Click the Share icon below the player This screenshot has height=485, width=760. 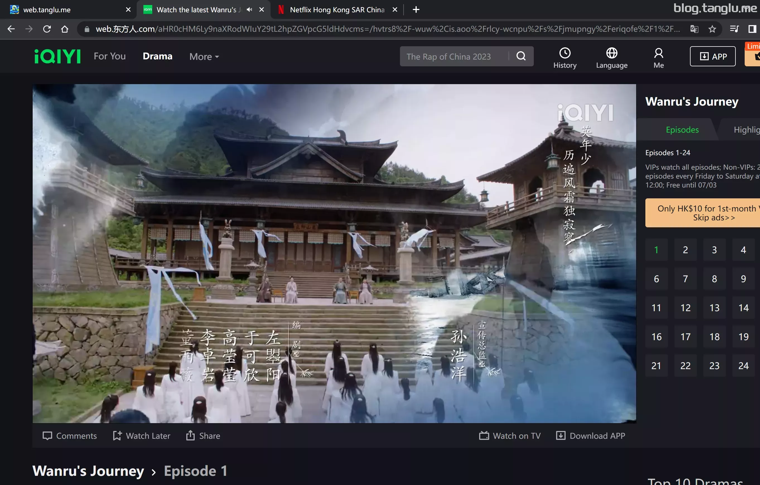(203, 435)
